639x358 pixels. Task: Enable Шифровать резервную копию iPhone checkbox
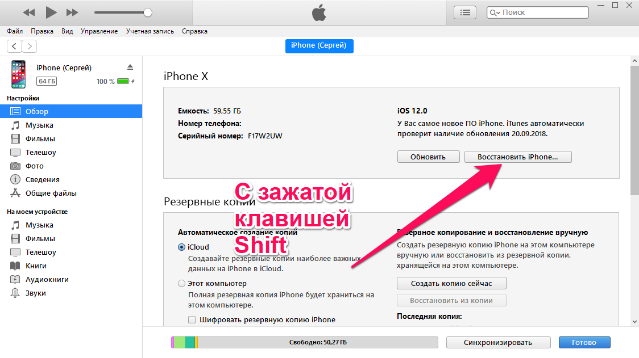(x=192, y=320)
